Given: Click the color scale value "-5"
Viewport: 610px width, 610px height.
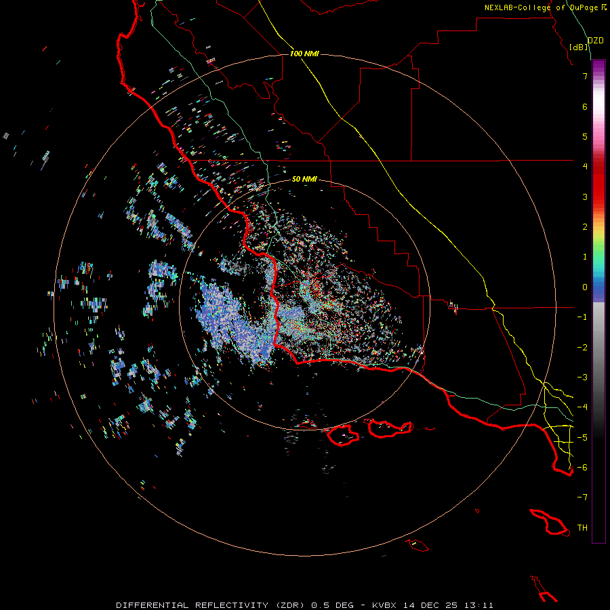Looking at the screenshot, I should pyautogui.click(x=582, y=437).
